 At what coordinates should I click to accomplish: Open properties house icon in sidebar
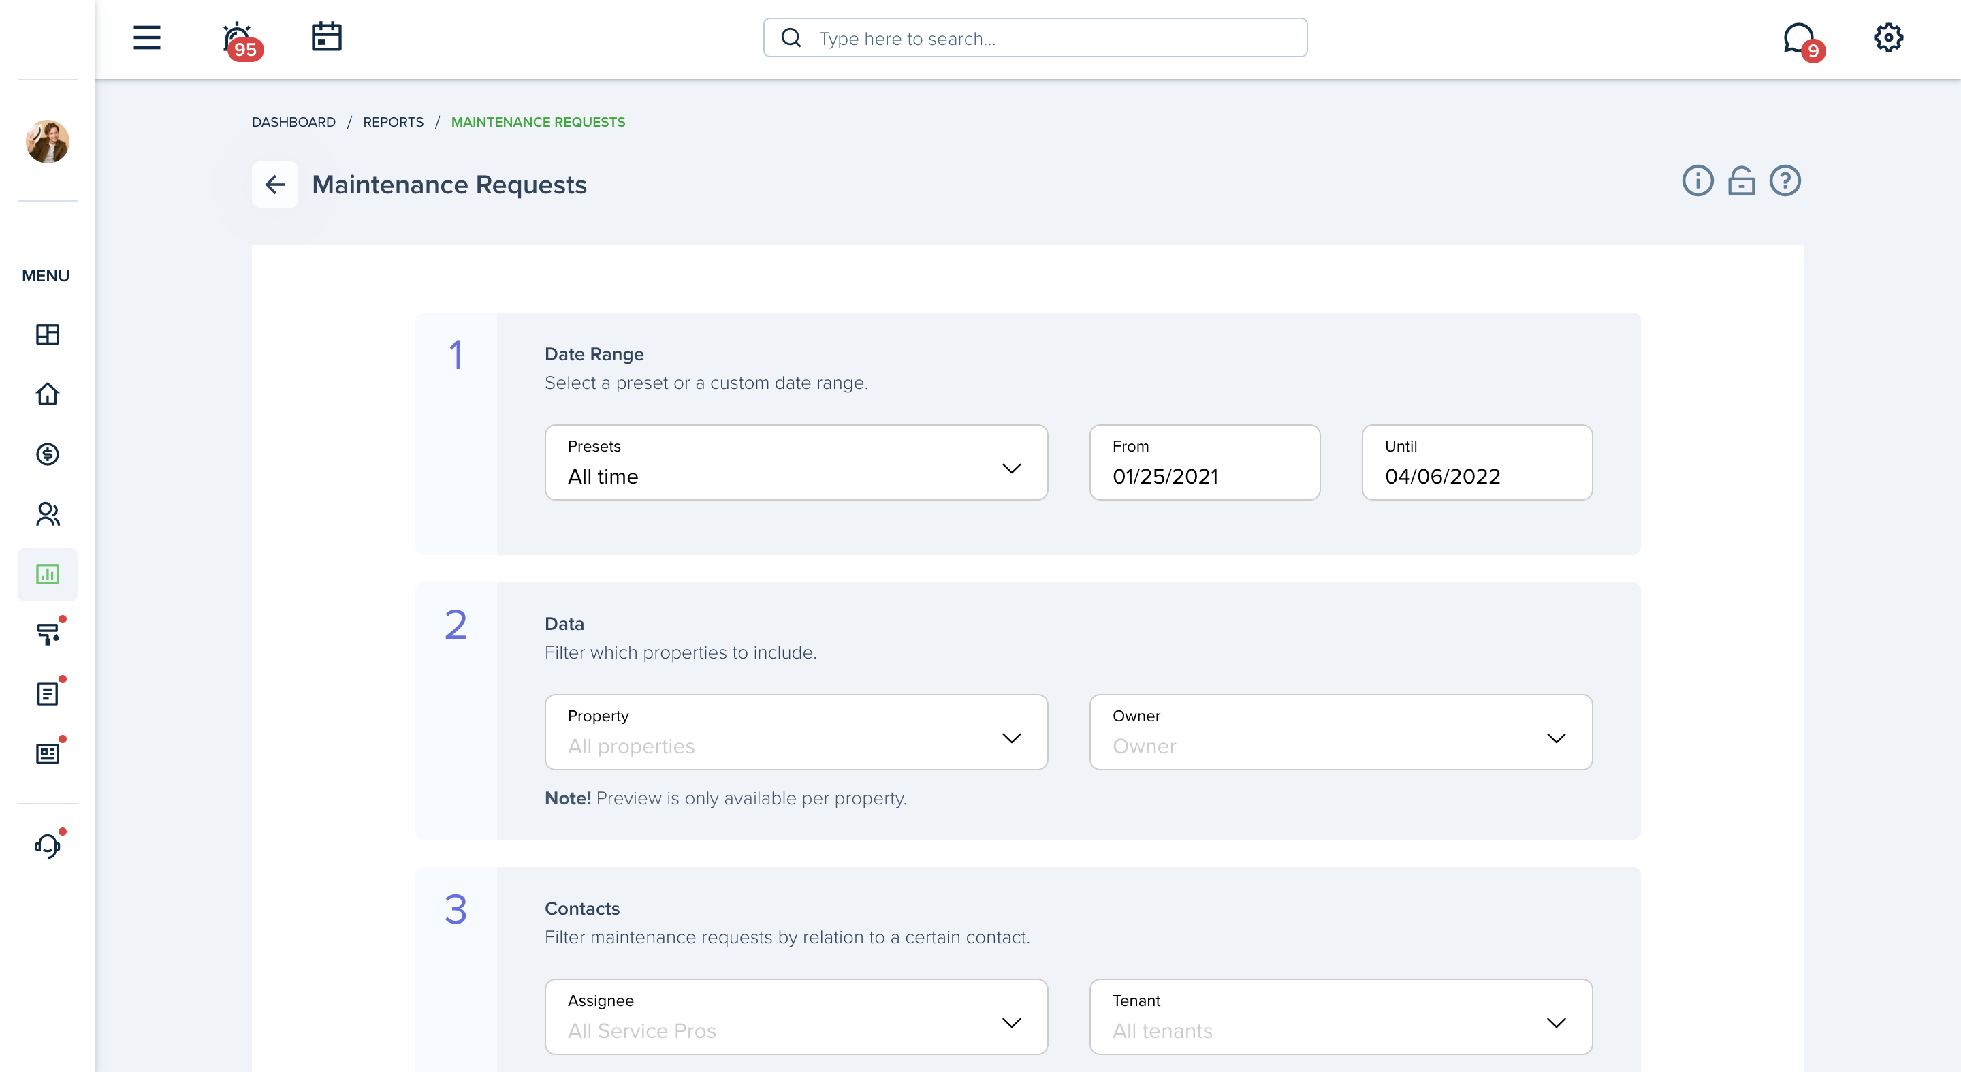47,394
